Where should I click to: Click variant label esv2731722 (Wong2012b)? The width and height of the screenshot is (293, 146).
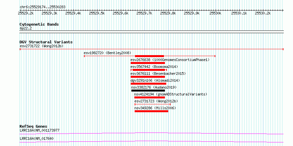42,46
